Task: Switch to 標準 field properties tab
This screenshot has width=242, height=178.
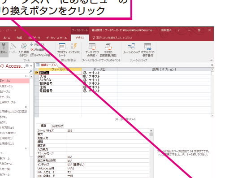Action: click(43, 126)
